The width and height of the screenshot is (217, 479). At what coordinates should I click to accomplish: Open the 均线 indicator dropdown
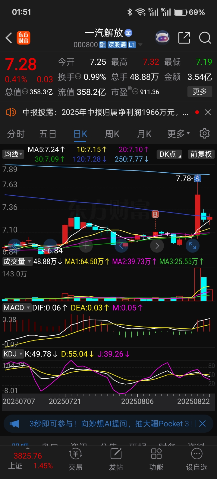14,154
